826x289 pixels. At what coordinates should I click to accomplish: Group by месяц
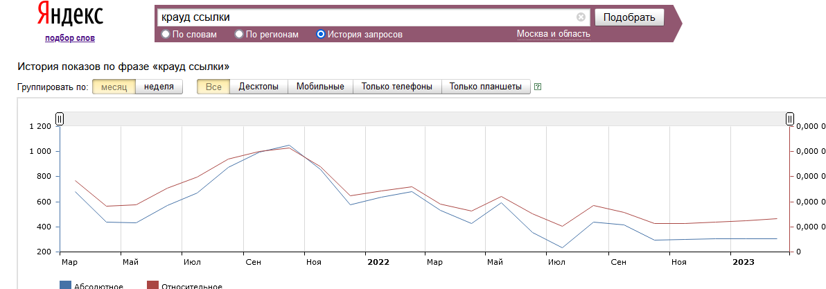pyautogui.click(x=114, y=87)
